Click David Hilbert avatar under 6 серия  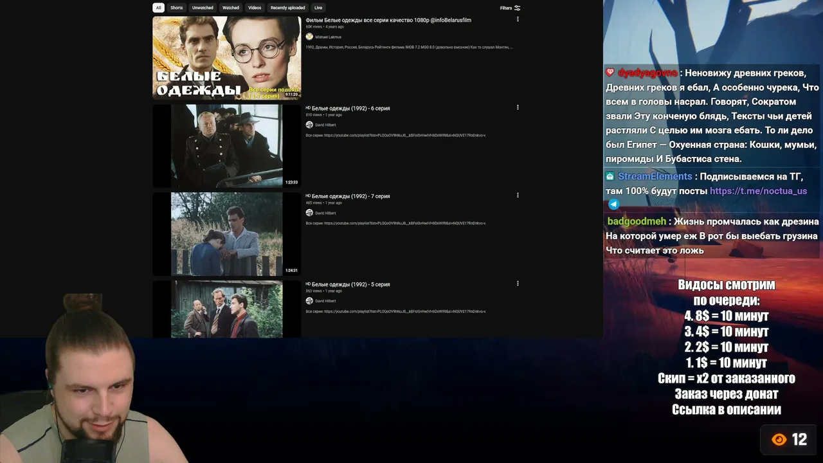pyautogui.click(x=309, y=125)
